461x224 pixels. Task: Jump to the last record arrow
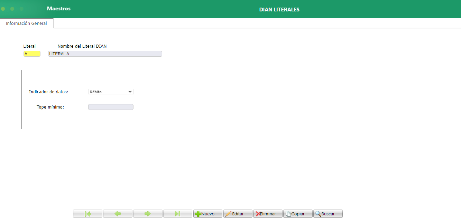pos(178,214)
